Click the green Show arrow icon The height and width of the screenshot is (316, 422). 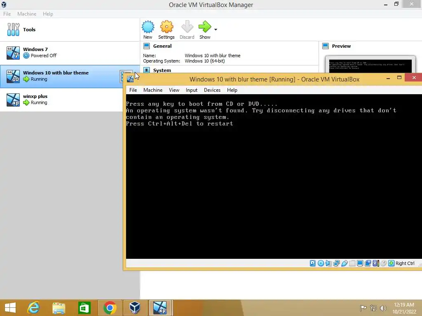(205, 30)
